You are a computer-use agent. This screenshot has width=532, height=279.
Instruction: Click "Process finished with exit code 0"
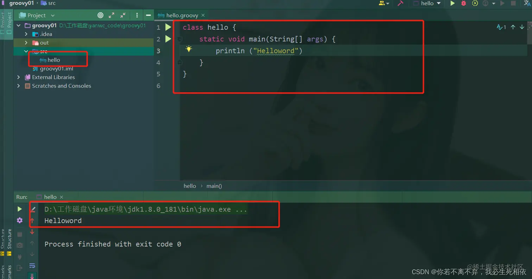(x=113, y=244)
